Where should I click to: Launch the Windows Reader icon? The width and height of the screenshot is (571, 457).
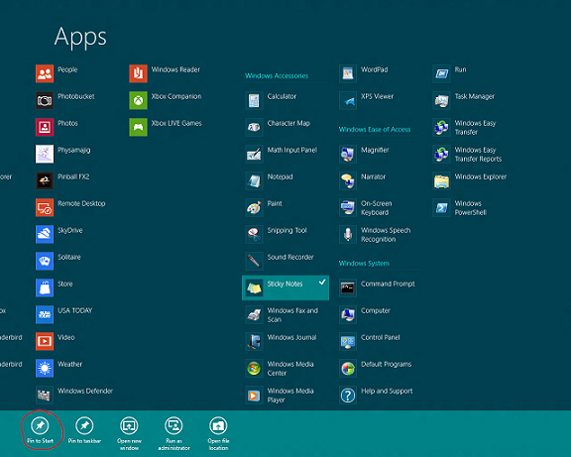(138, 73)
